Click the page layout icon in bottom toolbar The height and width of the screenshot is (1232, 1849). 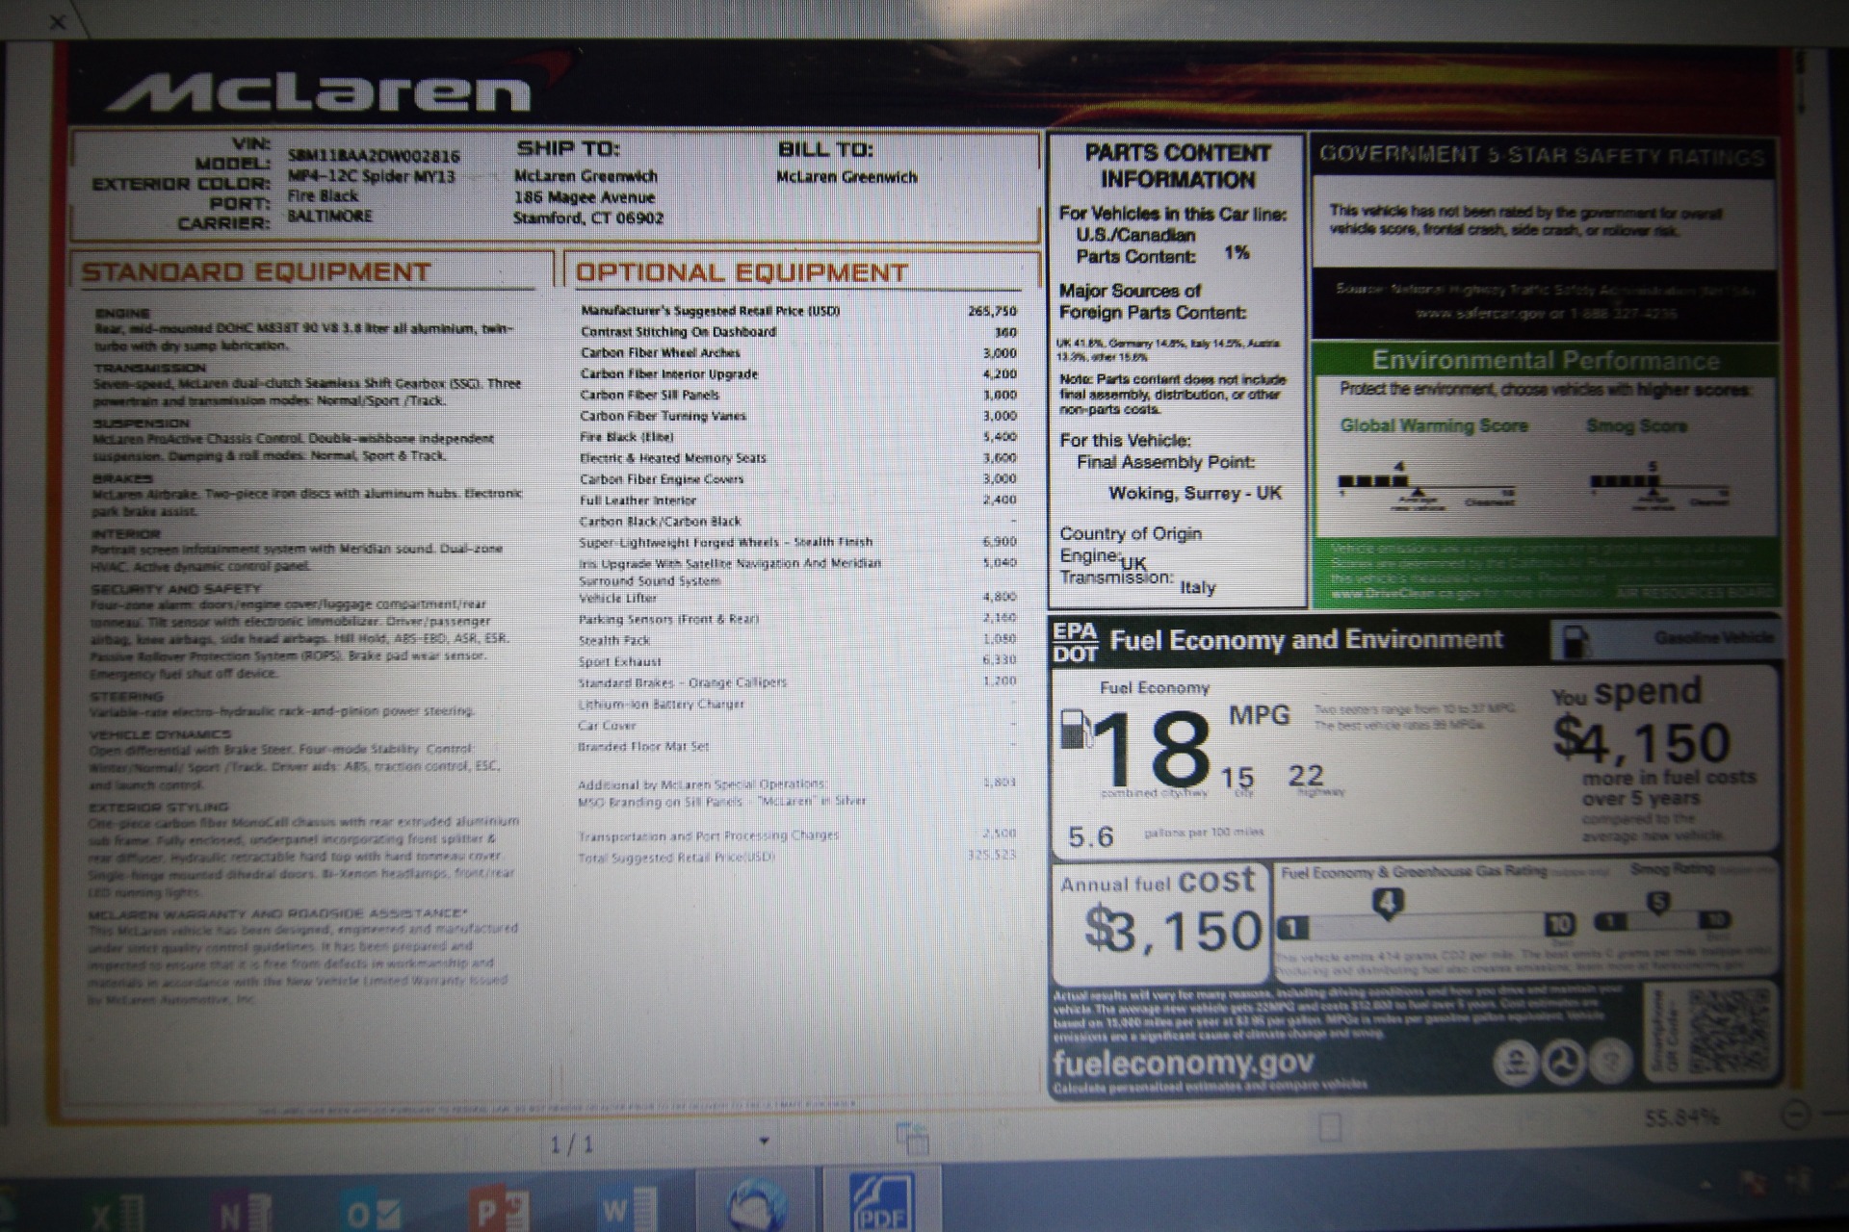point(912,1138)
